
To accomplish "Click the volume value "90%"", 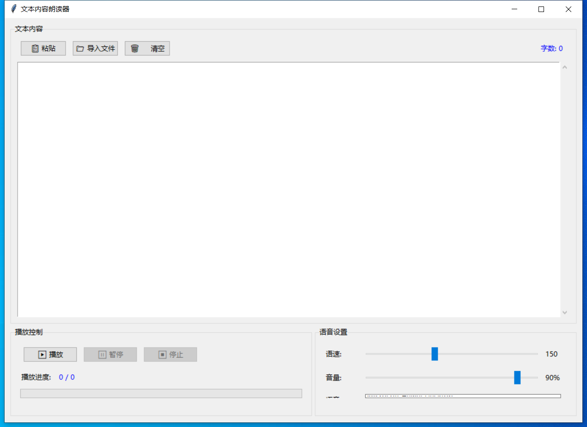I will coord(552,378).
